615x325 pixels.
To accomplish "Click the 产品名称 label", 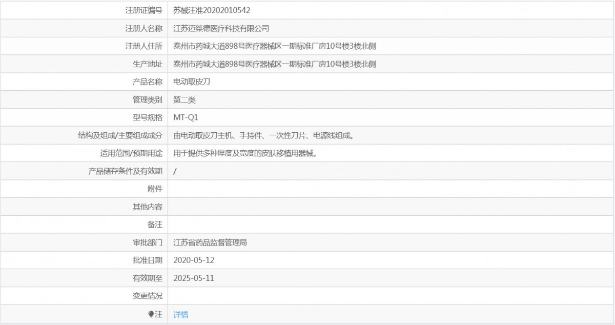I will [148, 82].
